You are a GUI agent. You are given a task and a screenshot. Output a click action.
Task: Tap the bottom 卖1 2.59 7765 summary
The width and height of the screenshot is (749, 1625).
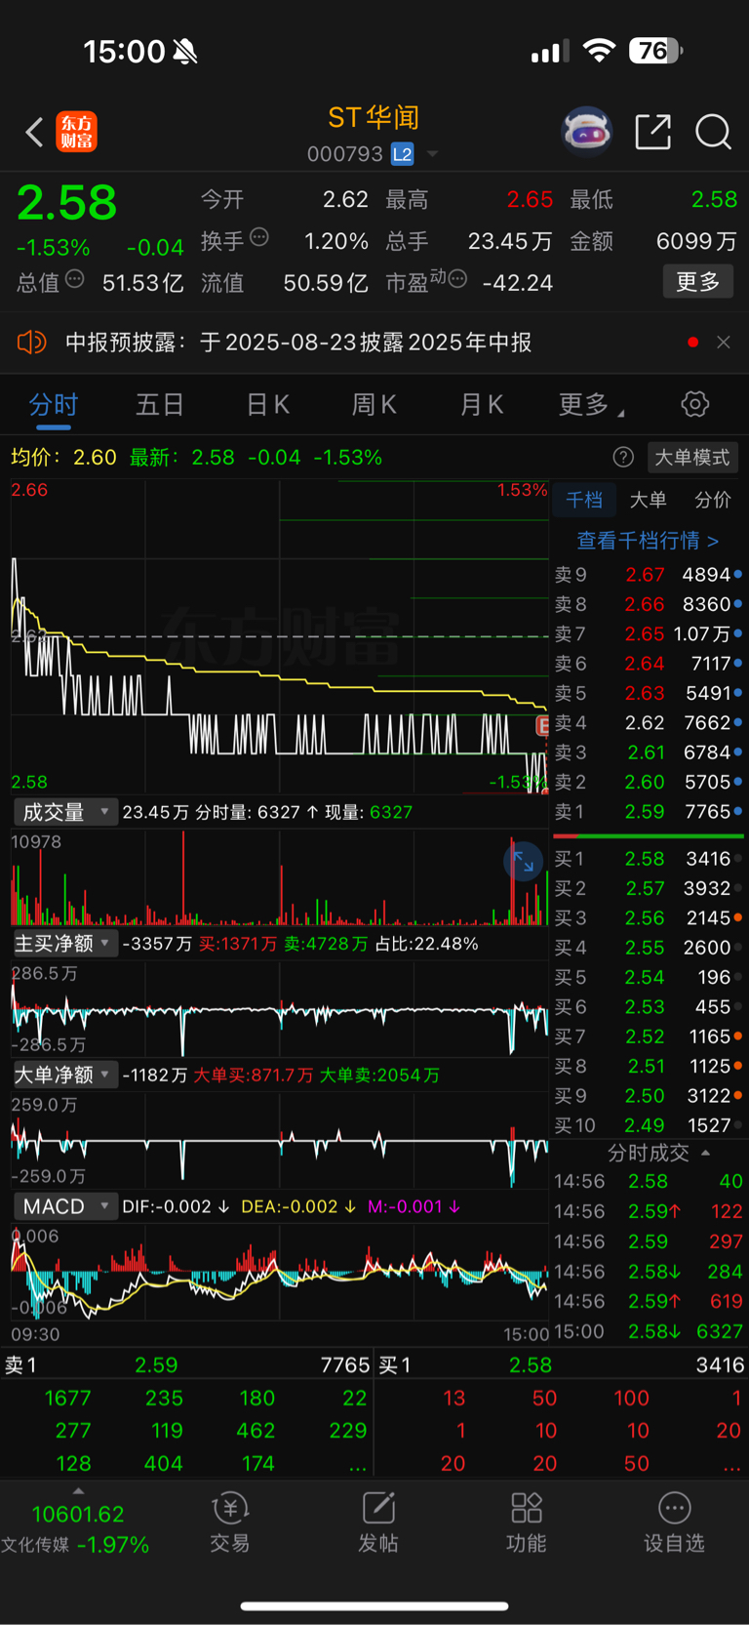[x=187, y=1365]
